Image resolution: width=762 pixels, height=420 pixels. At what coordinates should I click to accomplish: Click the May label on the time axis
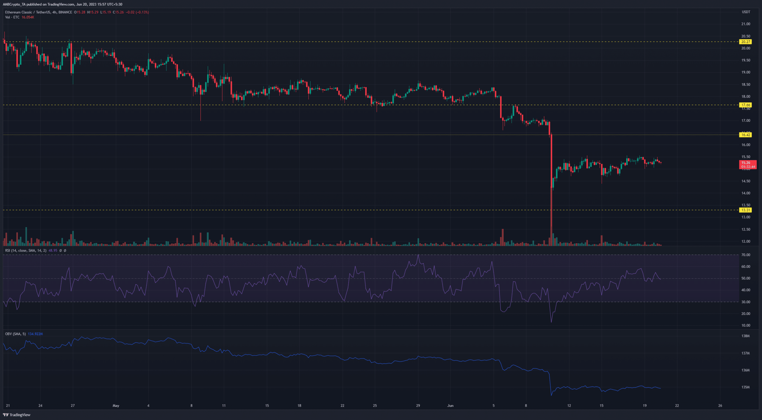[116, 406]
